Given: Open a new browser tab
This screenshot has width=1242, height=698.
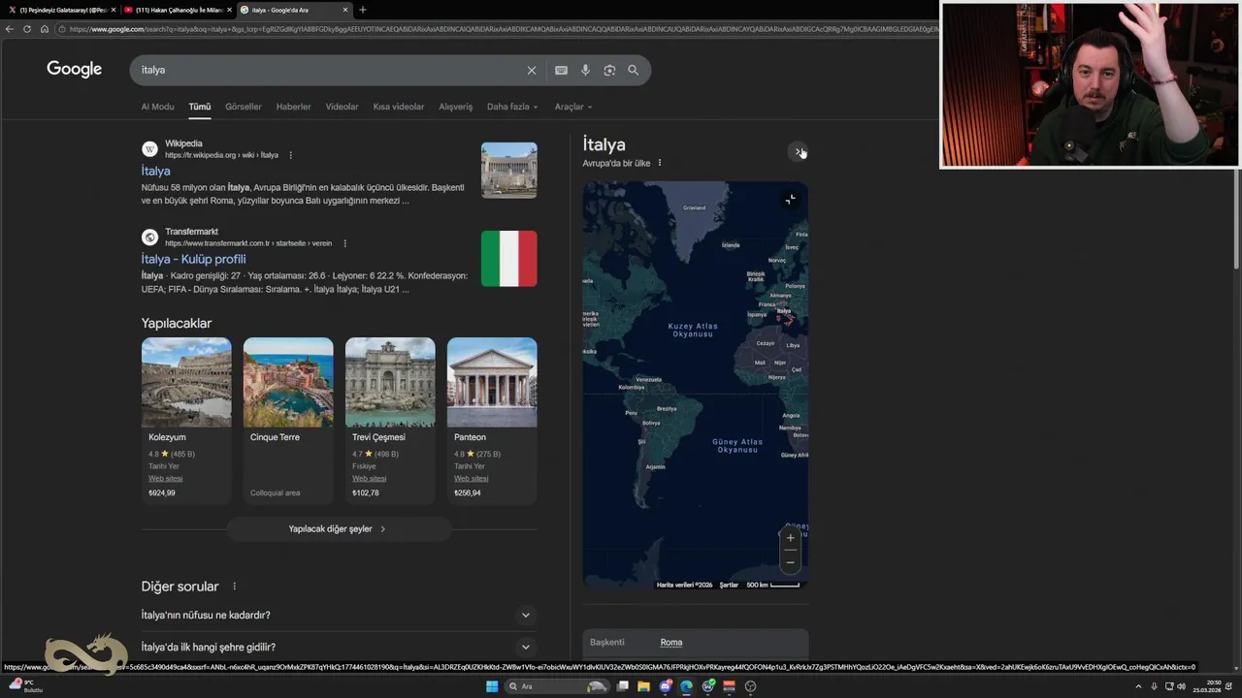Looking at the screenshot, I should point(363,10).
